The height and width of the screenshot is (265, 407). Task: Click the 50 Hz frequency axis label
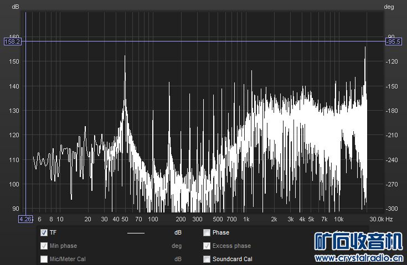tap(125, 220)
